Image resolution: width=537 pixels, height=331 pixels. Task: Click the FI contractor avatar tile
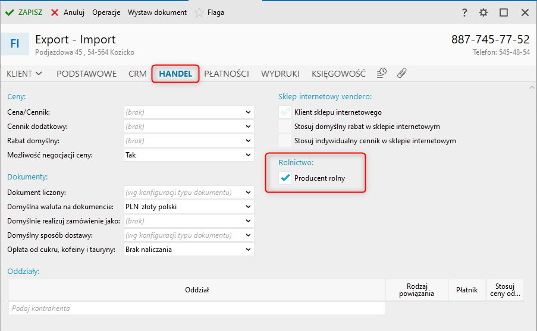[x=15, y=43]
